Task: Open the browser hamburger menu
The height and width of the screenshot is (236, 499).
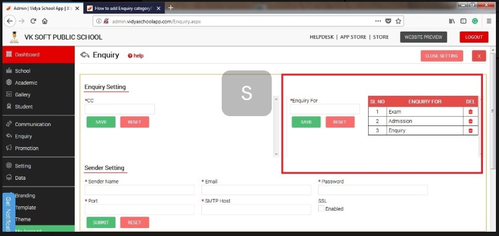Action: point(489,21)
